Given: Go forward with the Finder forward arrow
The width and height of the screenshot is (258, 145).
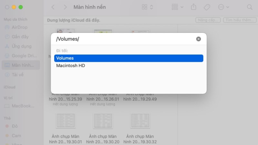Looking at the screenshot, I should coord(65,7).
